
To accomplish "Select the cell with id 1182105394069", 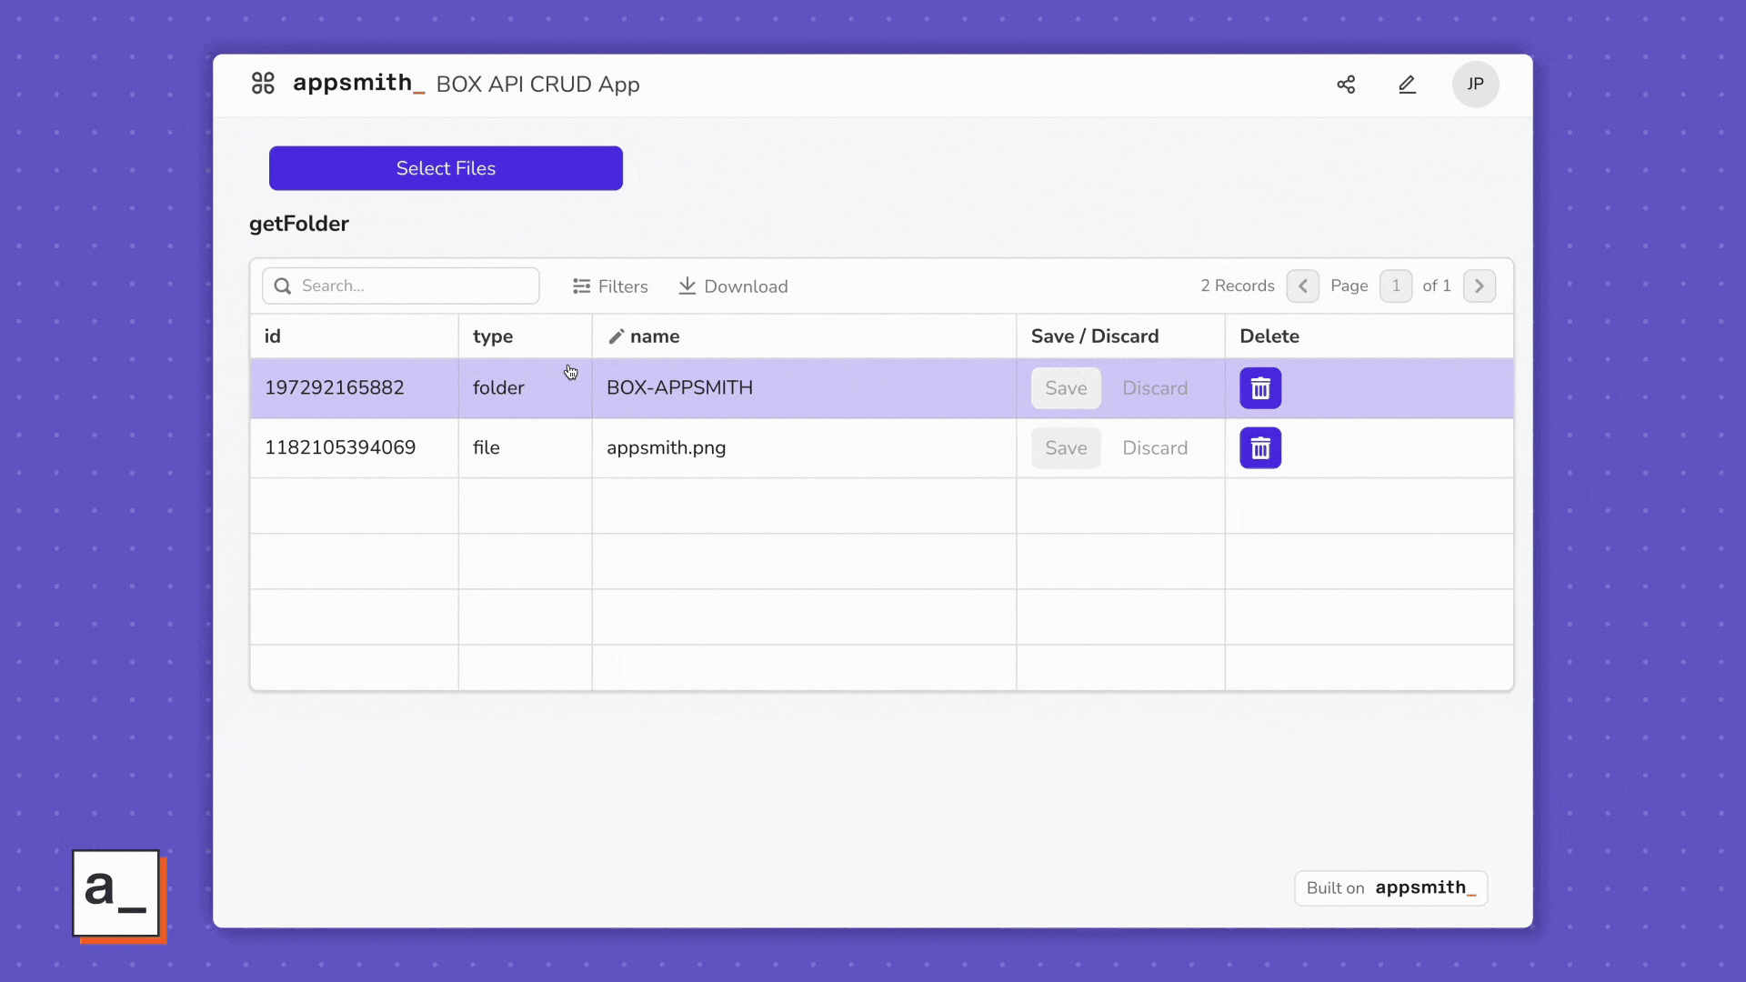I will click(x=355, y=448).
